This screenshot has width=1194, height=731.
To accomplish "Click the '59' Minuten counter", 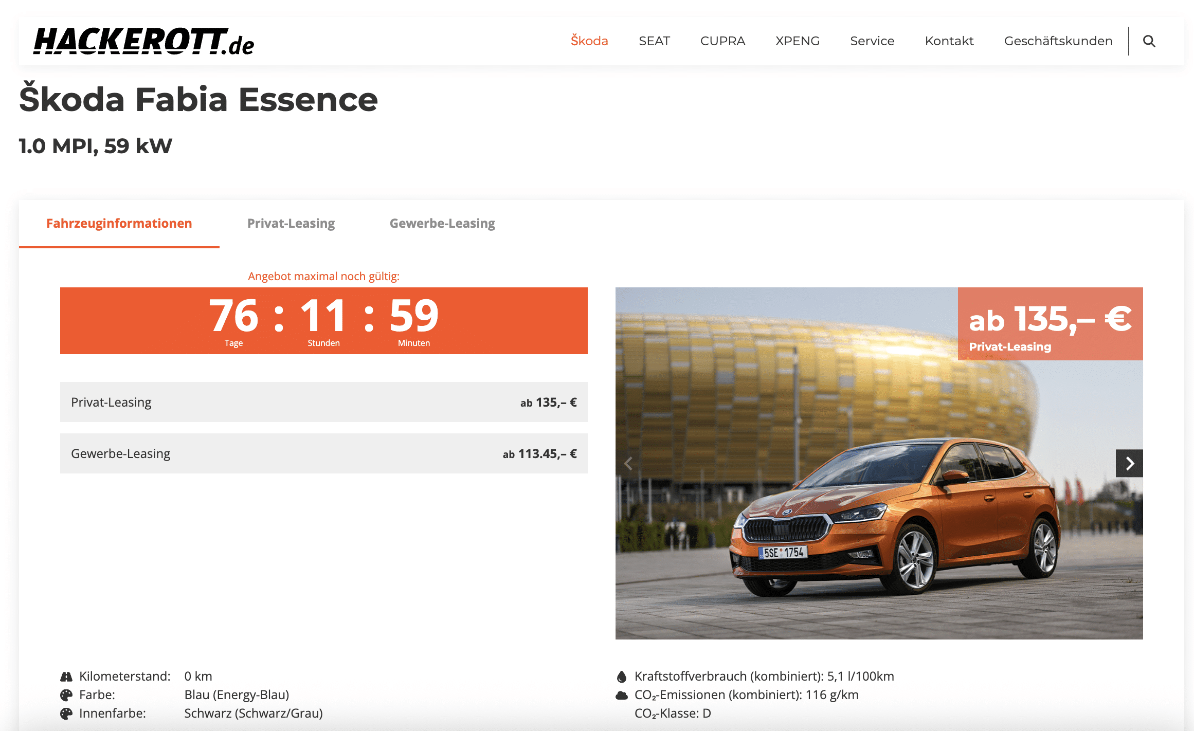I will [414, 316].
